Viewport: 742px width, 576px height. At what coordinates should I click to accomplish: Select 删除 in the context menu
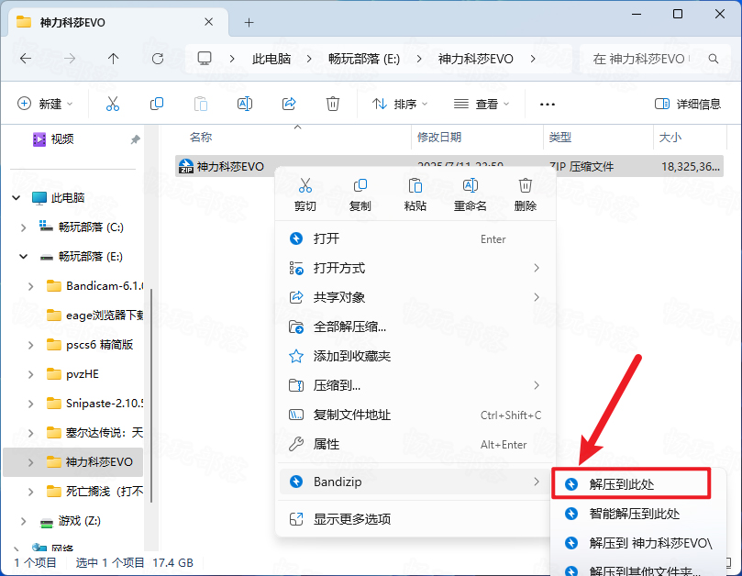(x=526, y=194)
